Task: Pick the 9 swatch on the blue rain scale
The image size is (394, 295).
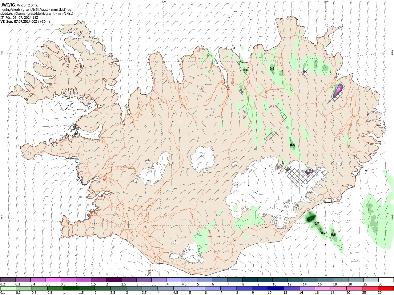Action: click(x=260, y=288)
